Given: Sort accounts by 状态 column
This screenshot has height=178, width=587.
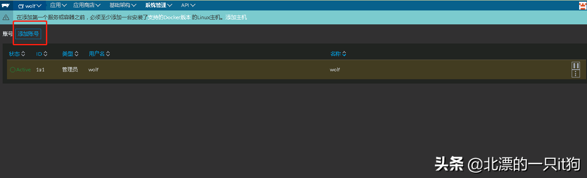Looking at the screenshot, I should click(x=17, y=54).
